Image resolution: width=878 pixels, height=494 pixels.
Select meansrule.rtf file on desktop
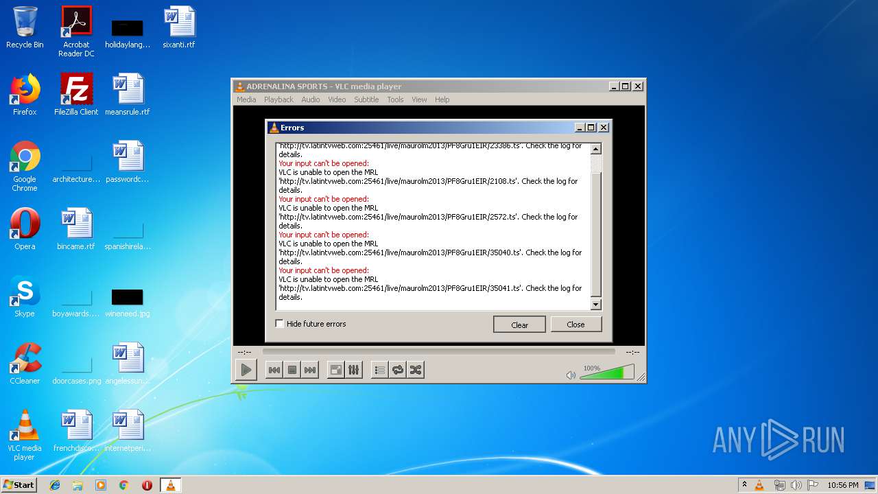[x=128, y=95]
